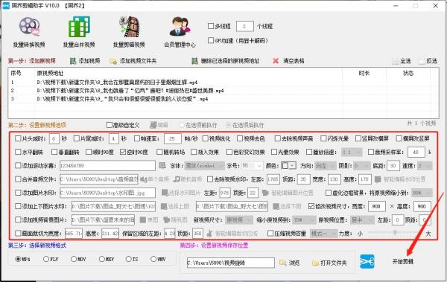
Task: Open 新视频尺寸 dropdown
Action: 239,220
